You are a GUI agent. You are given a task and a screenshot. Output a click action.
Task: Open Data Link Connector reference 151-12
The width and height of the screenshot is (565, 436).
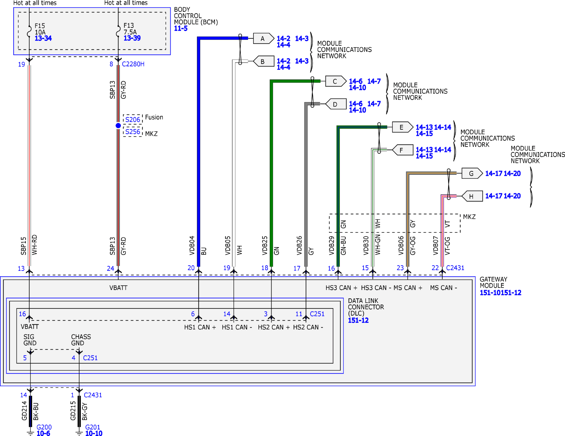click(x=358, y=321)
